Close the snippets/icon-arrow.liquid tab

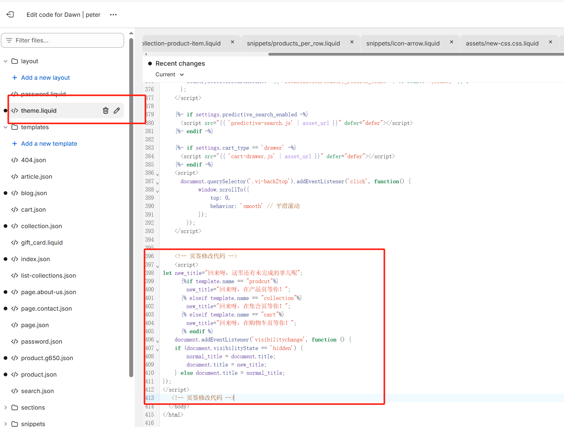[452, 42]
